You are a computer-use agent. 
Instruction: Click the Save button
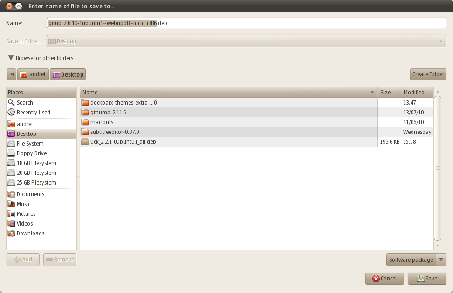(x=427, y=279)
